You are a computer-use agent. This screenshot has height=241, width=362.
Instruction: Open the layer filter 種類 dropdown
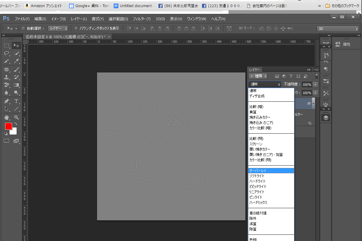pos(258,76)
